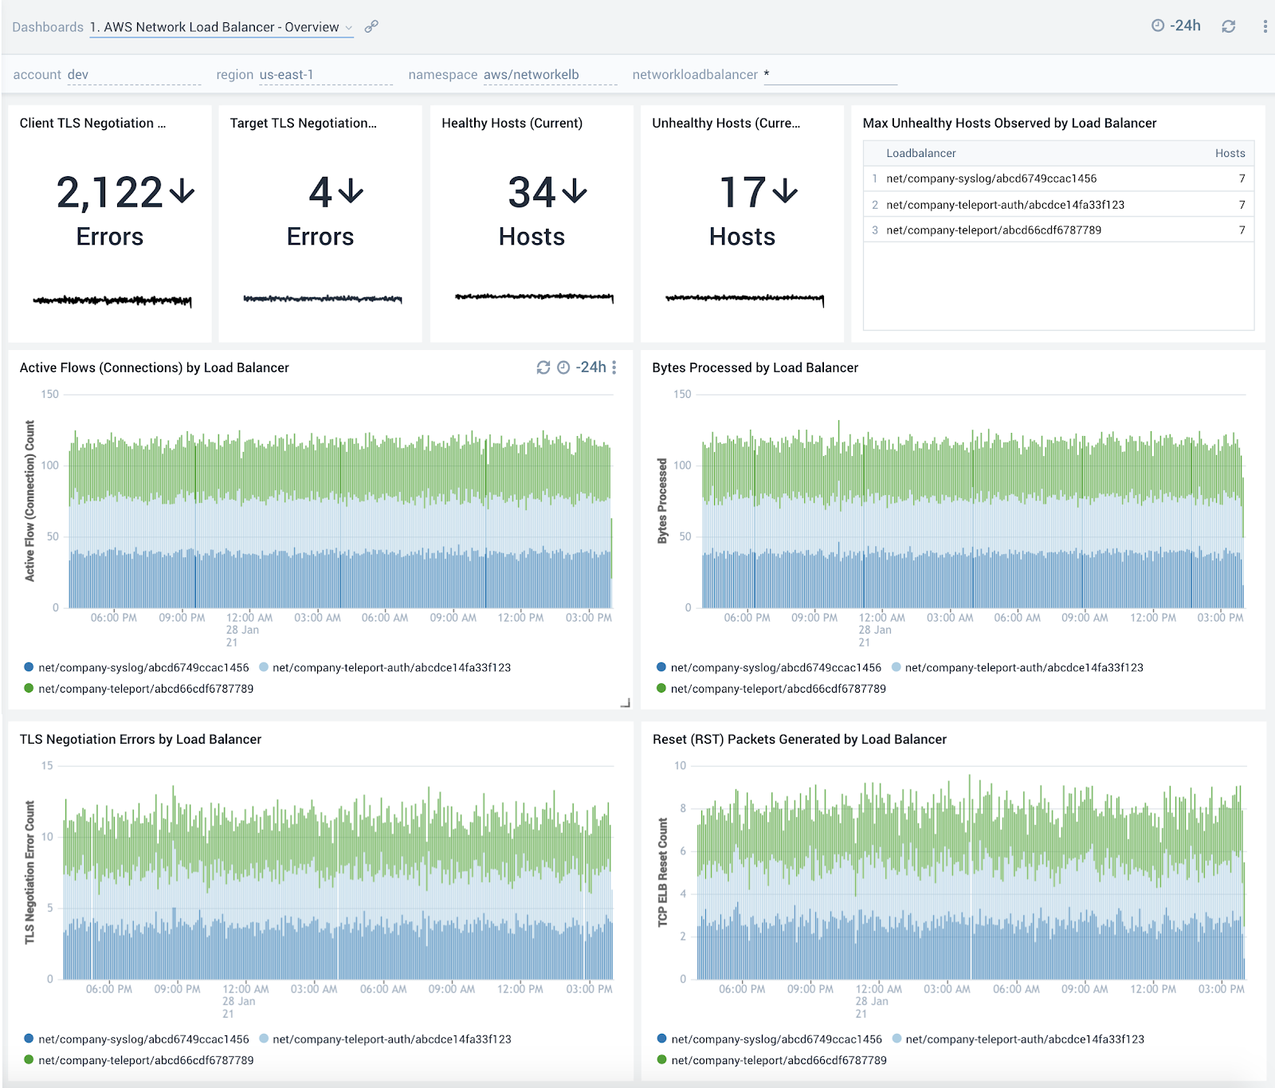Refresh the Active Flows panel
The width and height of the screenshot is (1275, 1088).
[x=543, y=367]
